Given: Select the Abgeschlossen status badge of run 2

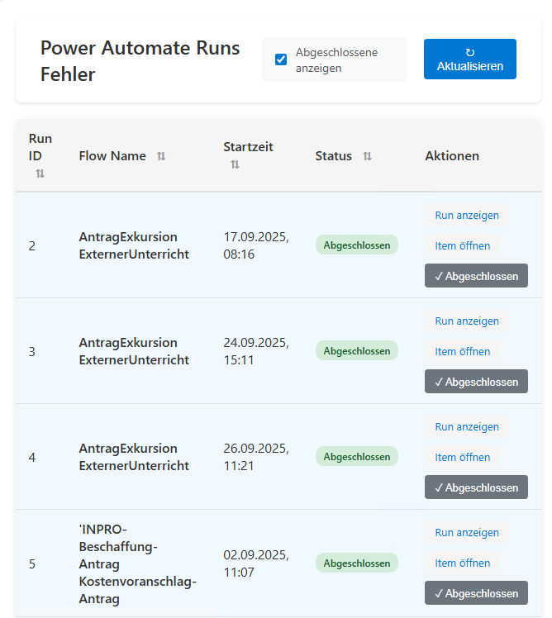Looking at the screenshot, I should click(x=357, y=245).
